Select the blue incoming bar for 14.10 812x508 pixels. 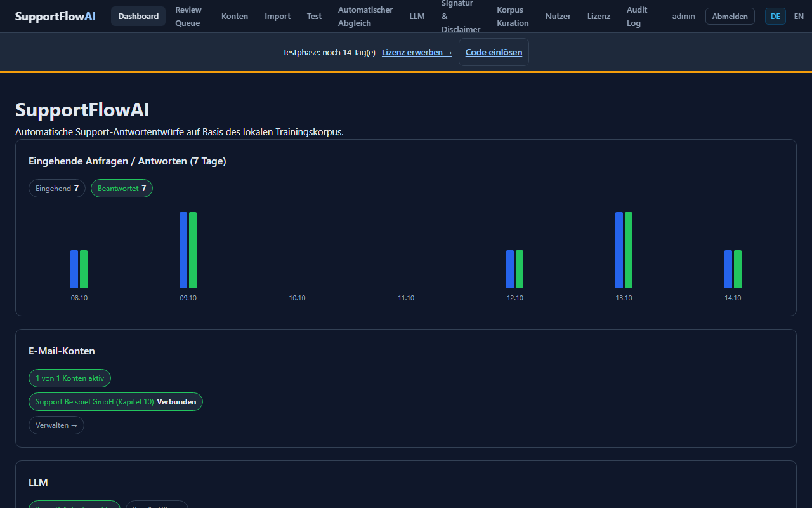(x=728, y=269)
